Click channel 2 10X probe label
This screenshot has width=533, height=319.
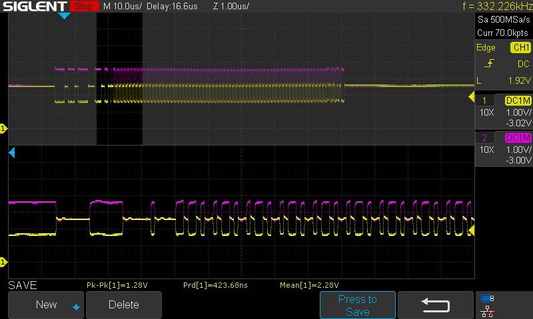pos(487,150)
